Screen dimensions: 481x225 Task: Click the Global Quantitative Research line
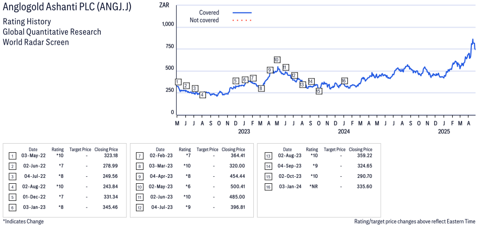pyautogui.click(x=52, y=32)
